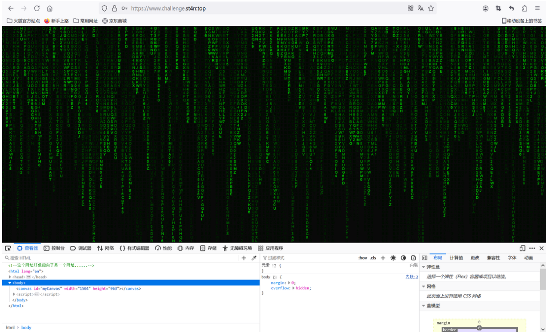Expand the overflow property value arrow
Screen dimensions: 550x333
coord(294,288)
